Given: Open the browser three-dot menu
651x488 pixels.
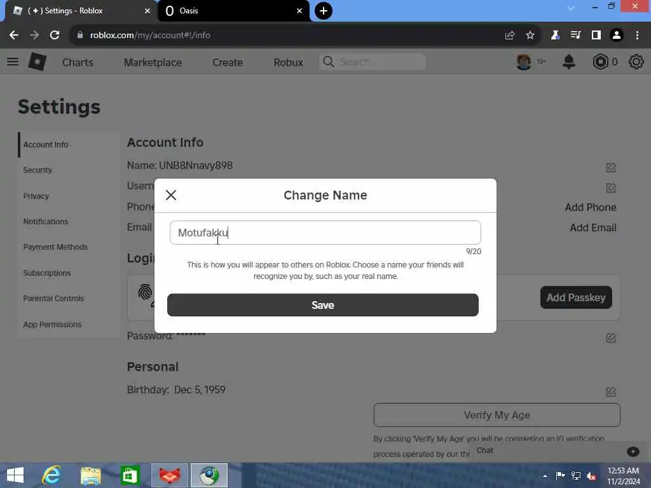Looking at the screenshot, I should (x=637, y=36).
